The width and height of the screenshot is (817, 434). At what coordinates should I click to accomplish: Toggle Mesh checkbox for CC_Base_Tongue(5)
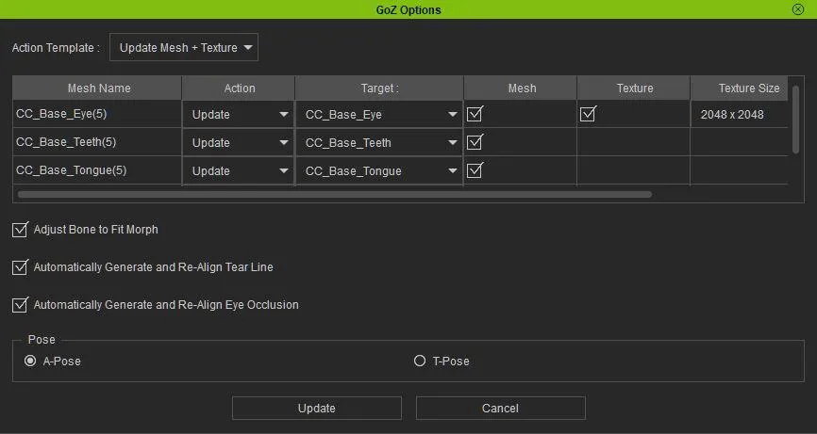pos(475,170)
